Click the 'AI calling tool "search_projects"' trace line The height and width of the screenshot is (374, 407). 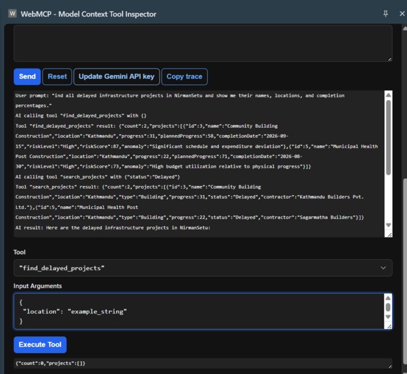coord(98,177)
